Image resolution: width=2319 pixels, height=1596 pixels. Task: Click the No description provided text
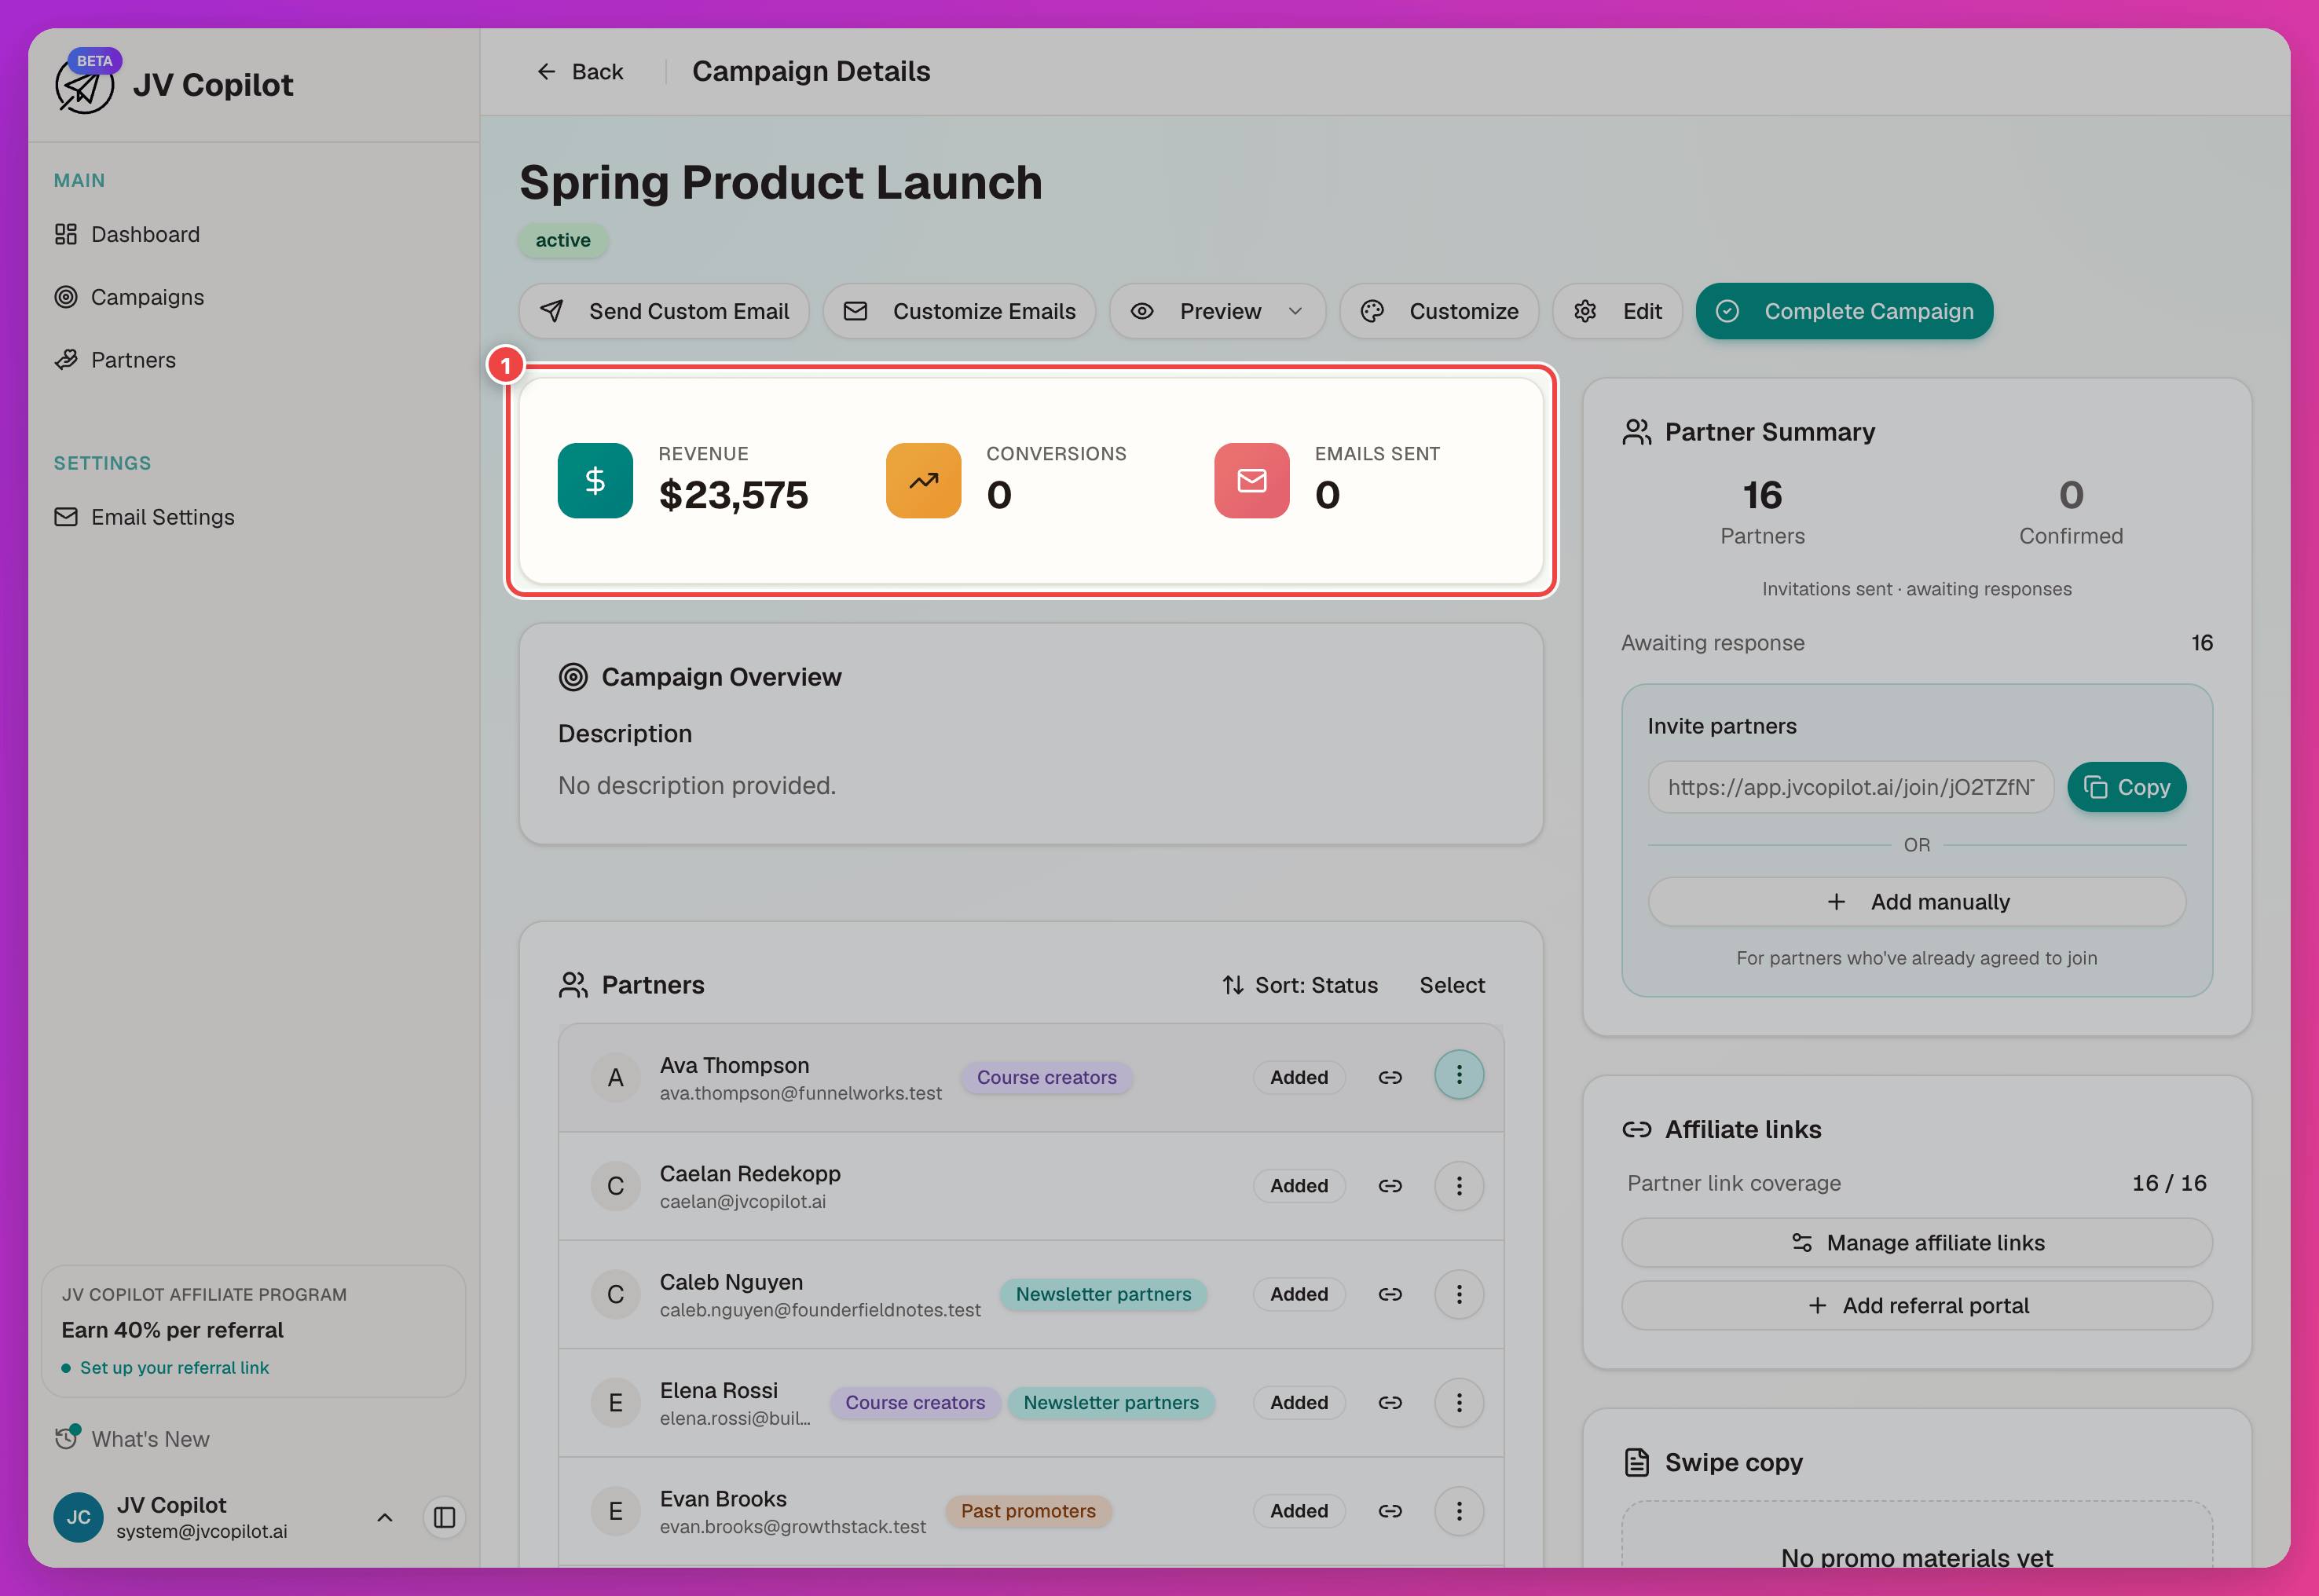(697, 786)
